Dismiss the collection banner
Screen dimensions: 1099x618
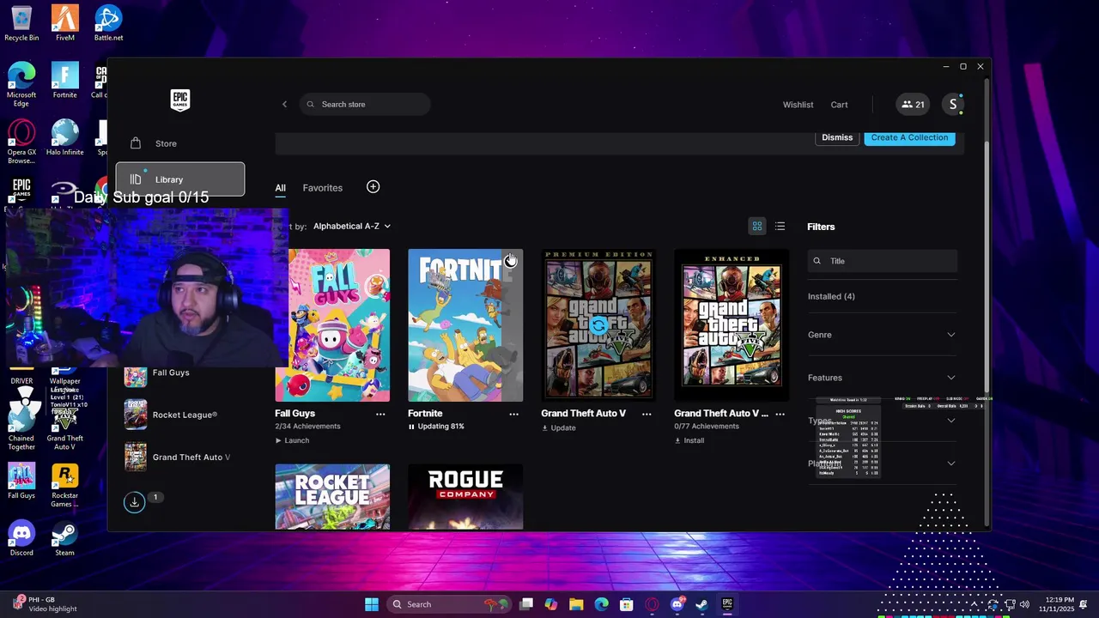[x=837, y=137]
